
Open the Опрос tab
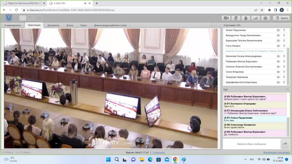(83, 25)
